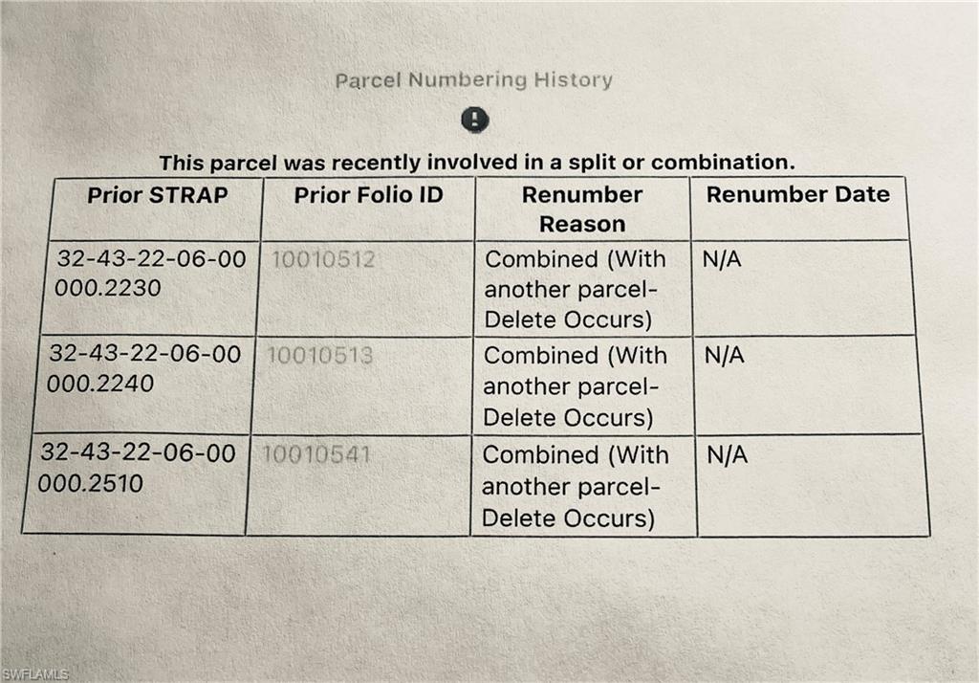Click the Prior STRAP column header

pos(158,196)
